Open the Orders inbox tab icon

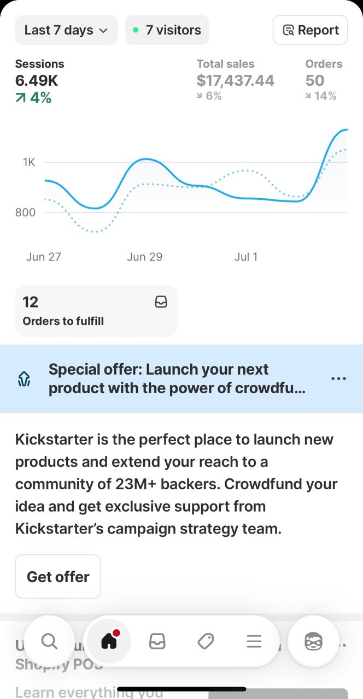click(157, 641)
